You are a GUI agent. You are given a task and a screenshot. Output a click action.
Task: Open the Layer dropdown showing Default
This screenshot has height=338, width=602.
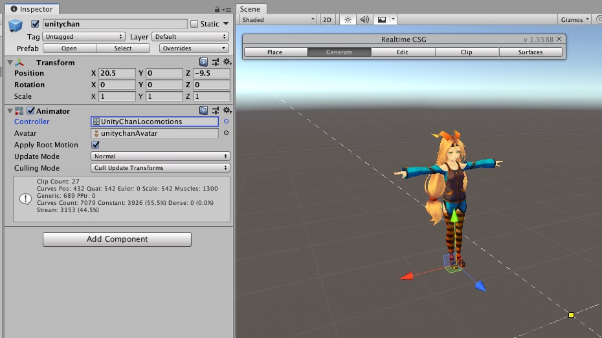tap(190, 36)
